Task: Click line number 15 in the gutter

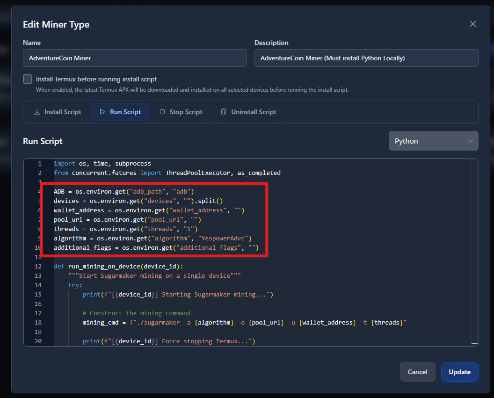Action: (38, 295)
